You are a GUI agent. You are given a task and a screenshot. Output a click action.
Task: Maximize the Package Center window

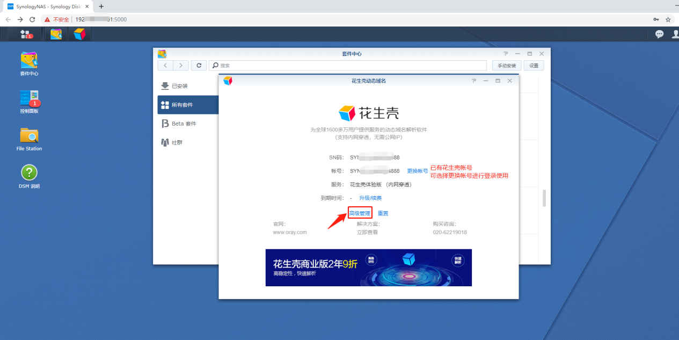click(529, 54)
